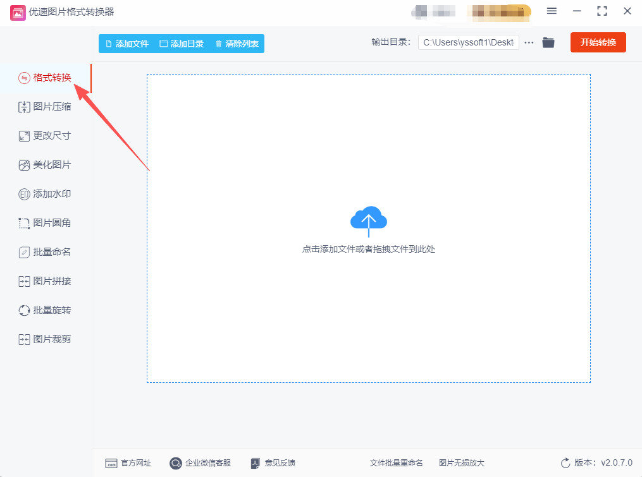Select 批量命名 batch rename

45,252
